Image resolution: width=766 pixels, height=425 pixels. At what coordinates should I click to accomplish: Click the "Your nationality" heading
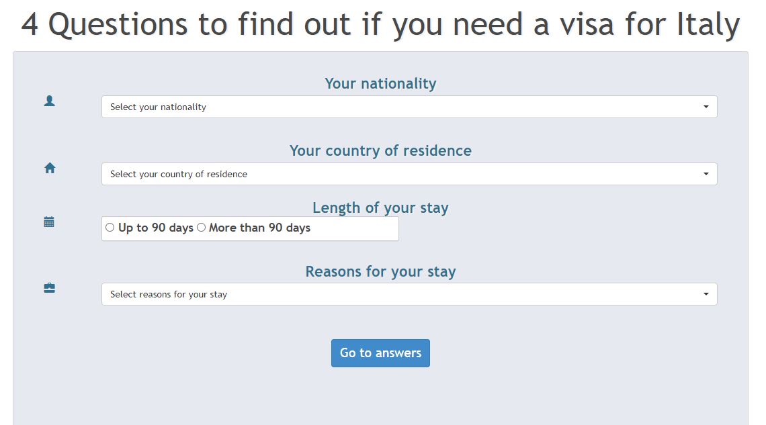(380, 84)
